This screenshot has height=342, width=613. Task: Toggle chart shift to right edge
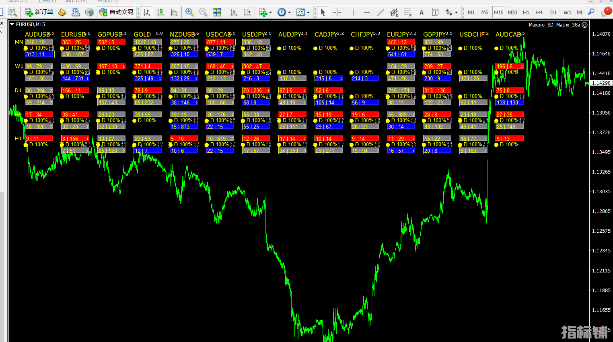pyautogui.click(x=247, y=12)
